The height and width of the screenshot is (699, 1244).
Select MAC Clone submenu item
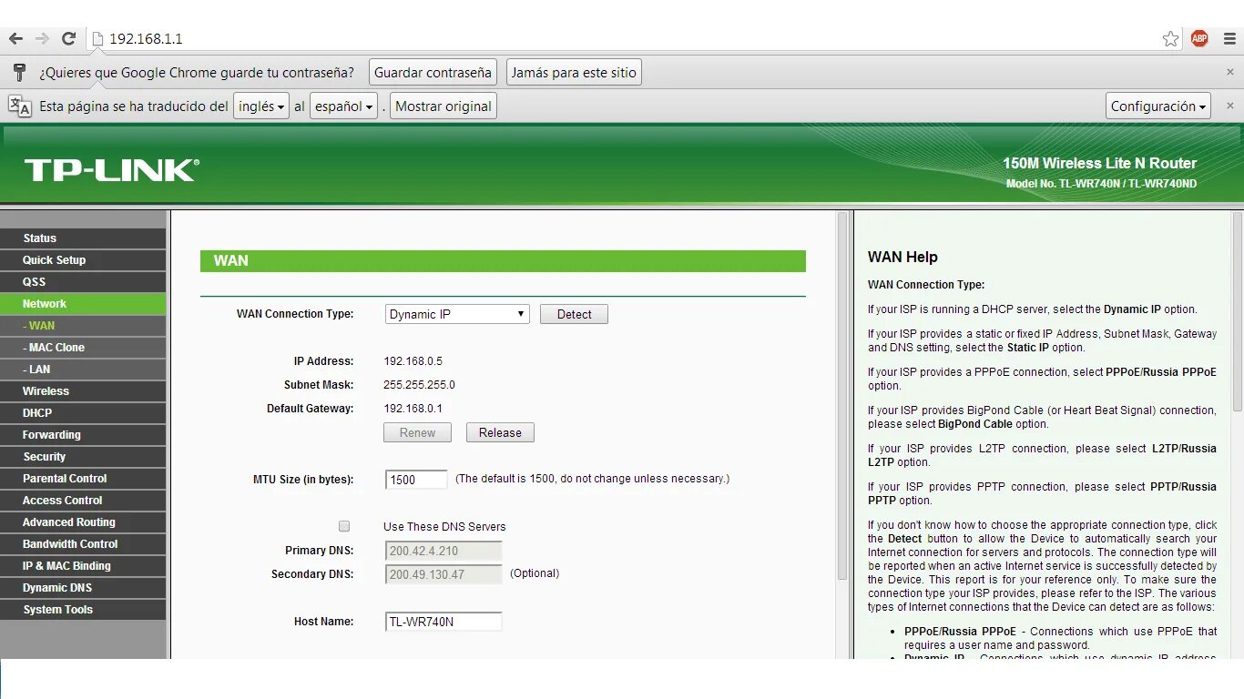[83, 347]
